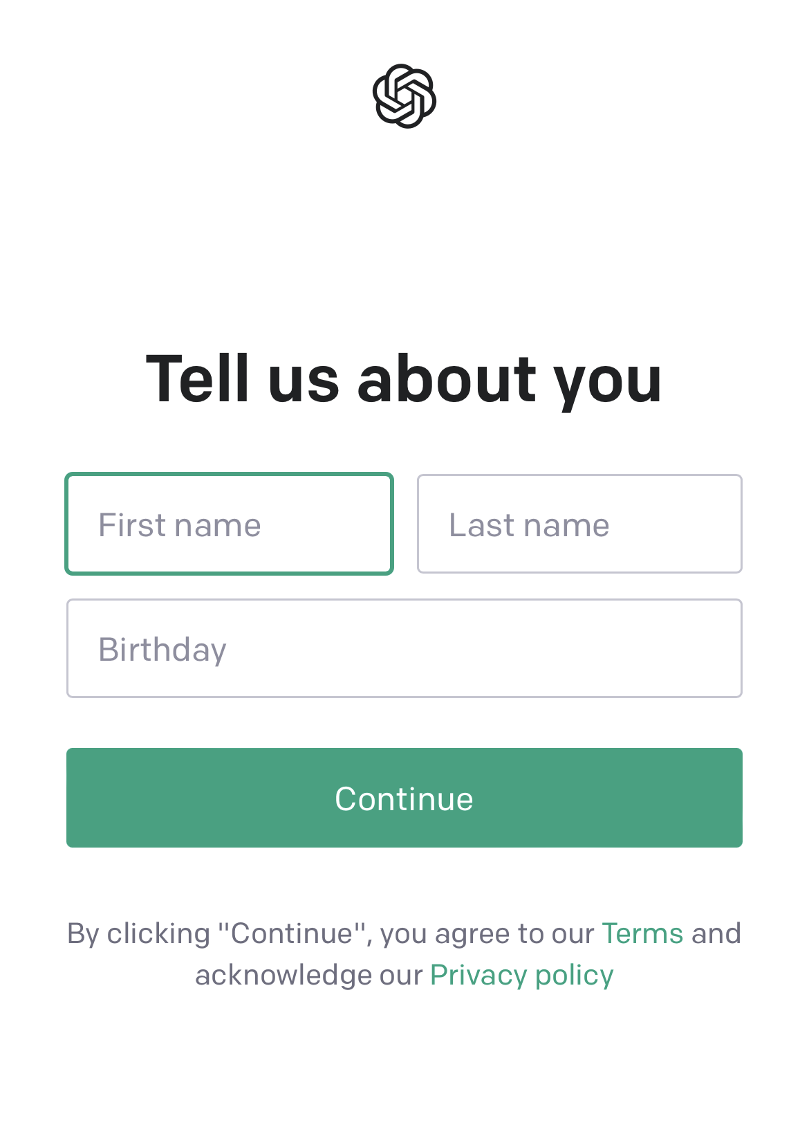Activate the name field right of First name
This screenshot has height=1143, width=809.
(579, 524)
